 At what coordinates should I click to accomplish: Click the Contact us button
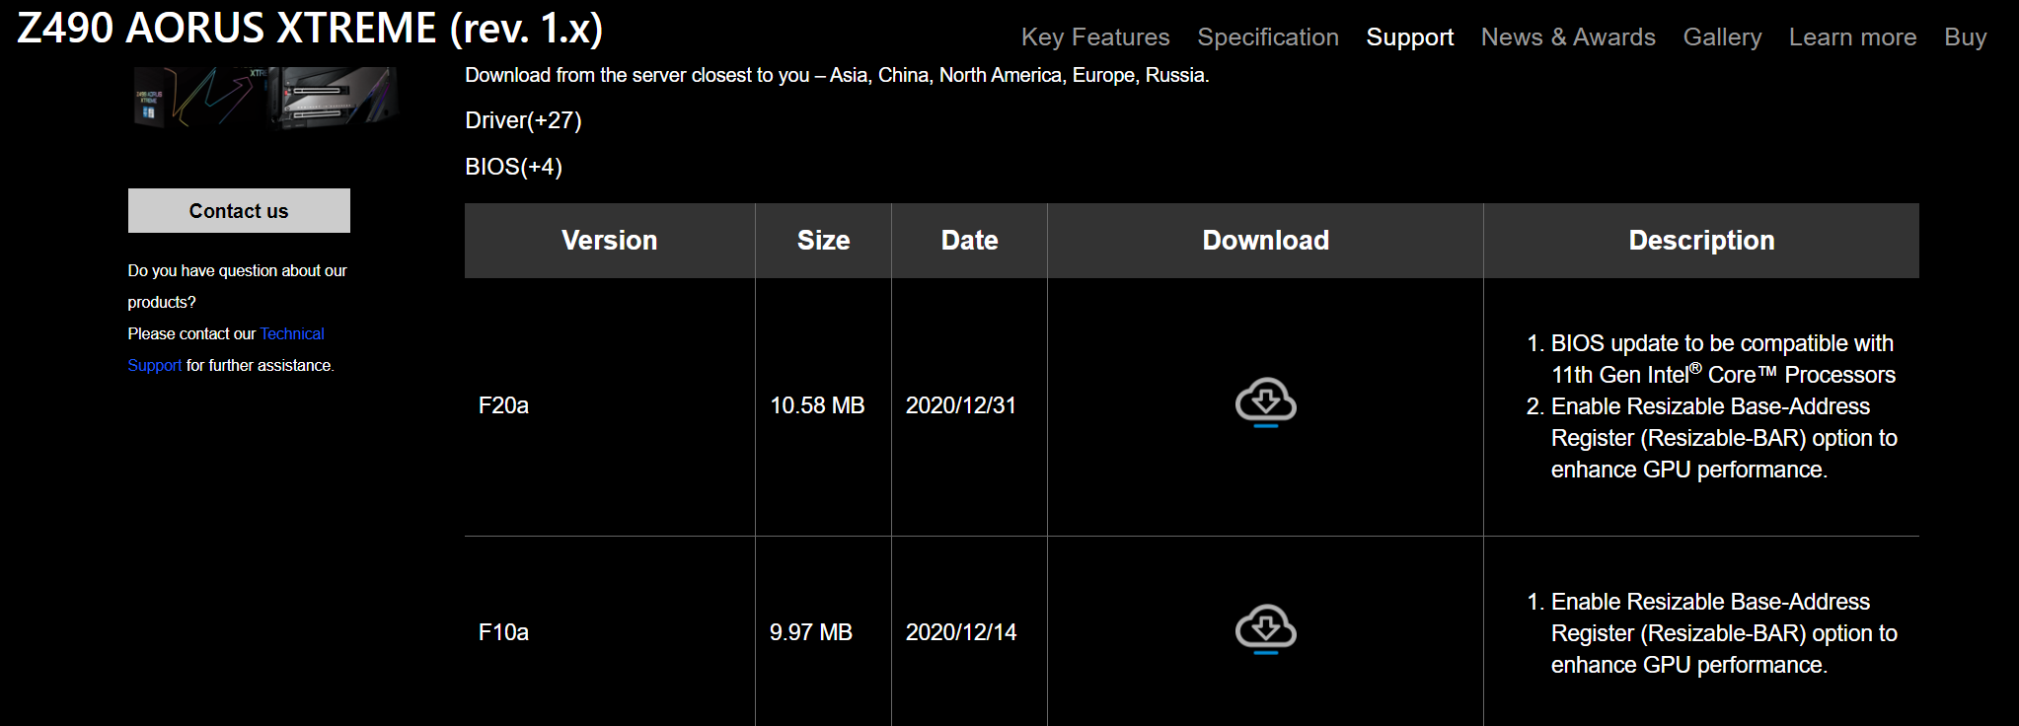pos(239,211)
